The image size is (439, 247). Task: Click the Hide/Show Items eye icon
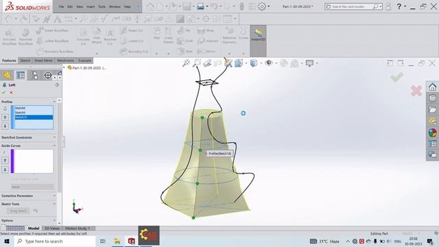[x=269, y=63]
